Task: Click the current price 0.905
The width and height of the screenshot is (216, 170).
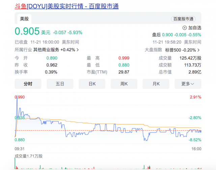Action: (27, 31)
